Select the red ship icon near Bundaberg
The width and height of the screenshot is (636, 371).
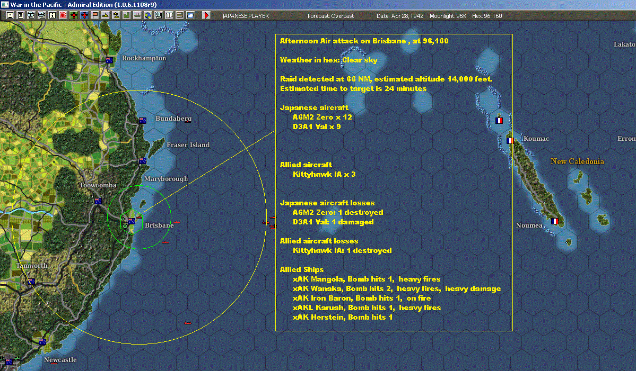click(188, 121)
